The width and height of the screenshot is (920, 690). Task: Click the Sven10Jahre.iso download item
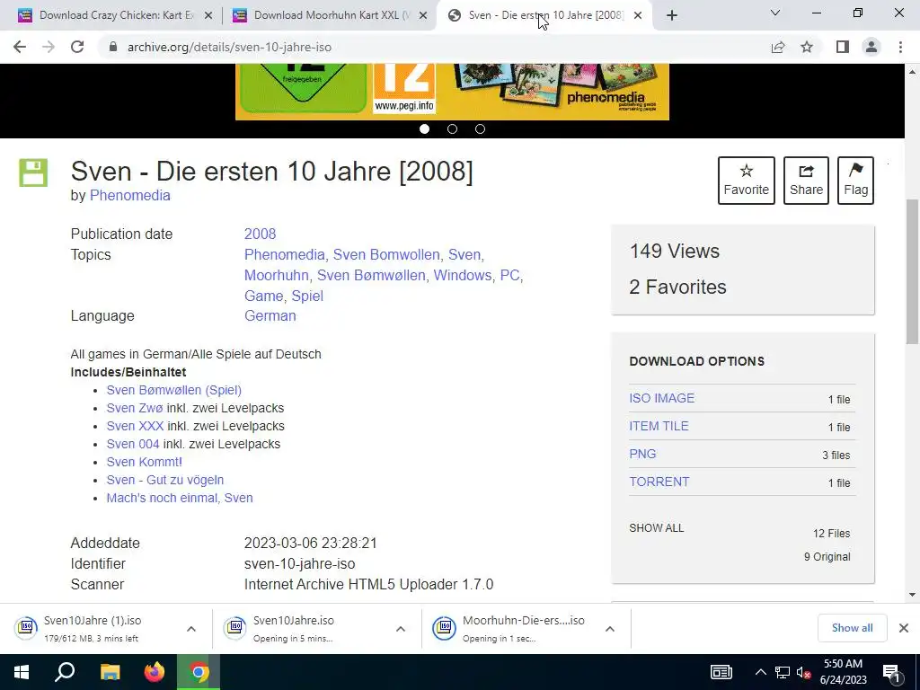point(304,628)
